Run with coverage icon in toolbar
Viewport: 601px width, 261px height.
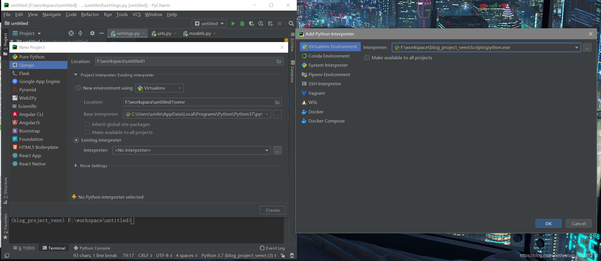click(251, 23)
